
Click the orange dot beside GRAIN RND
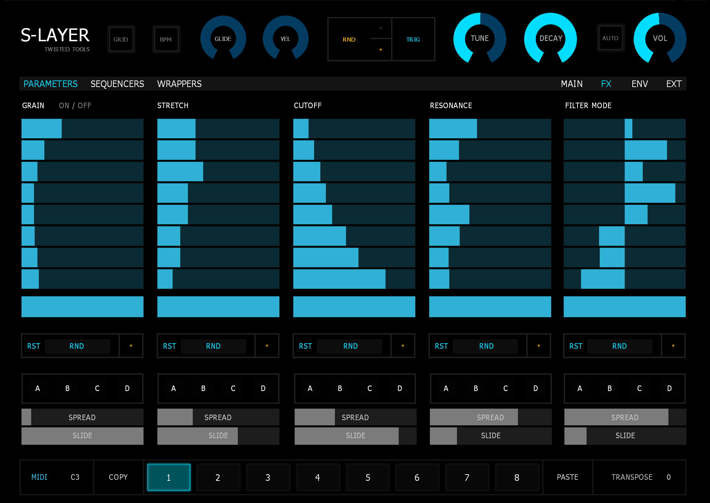[x=131, y=346]
